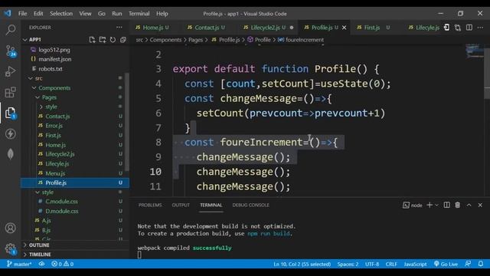Open D.module.css in the file tree
The width and height of the screenshot is (490, 276).
click(x=61, y=211)
